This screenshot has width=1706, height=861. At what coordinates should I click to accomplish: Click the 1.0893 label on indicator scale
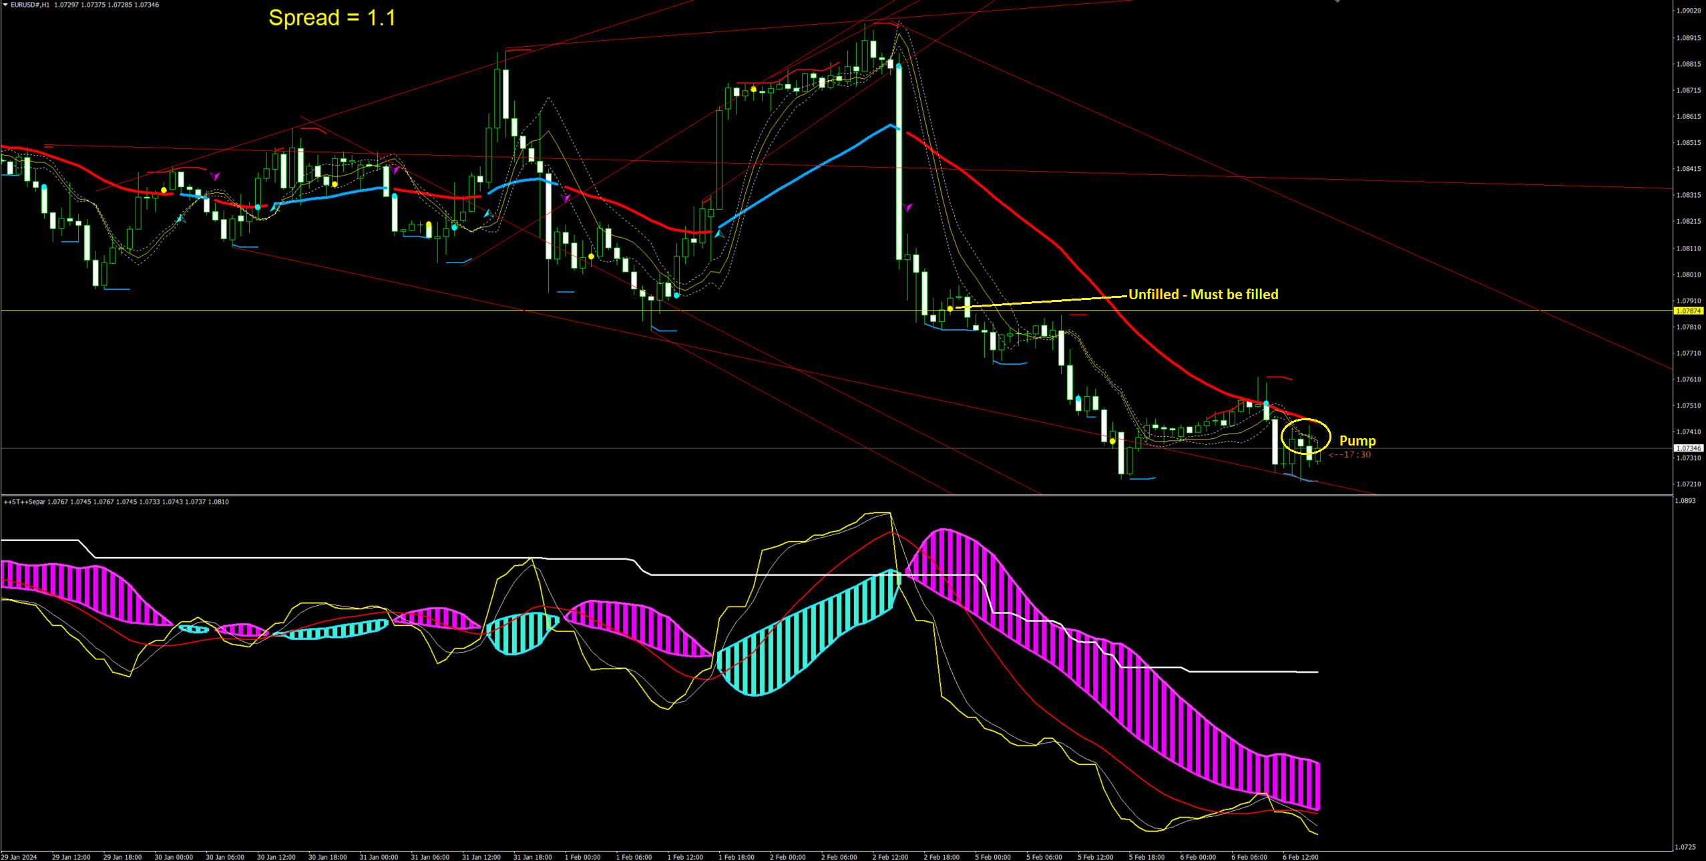(x=1686, y=501)
